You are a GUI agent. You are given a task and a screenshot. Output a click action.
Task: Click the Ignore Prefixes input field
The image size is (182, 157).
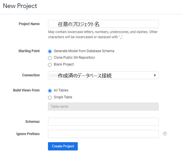[x=103, y=134]
